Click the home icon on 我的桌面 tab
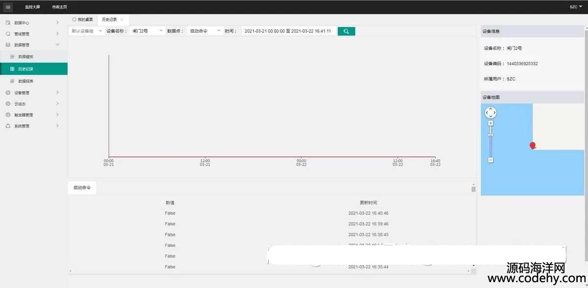588x288 pixels. click(x=74, y=19)
